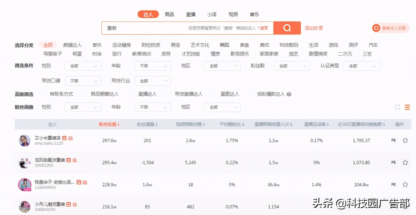The image size is (416, 215).
Task: Open 智能达人匹配 via its icon button
Action: (x=376, y=28)
